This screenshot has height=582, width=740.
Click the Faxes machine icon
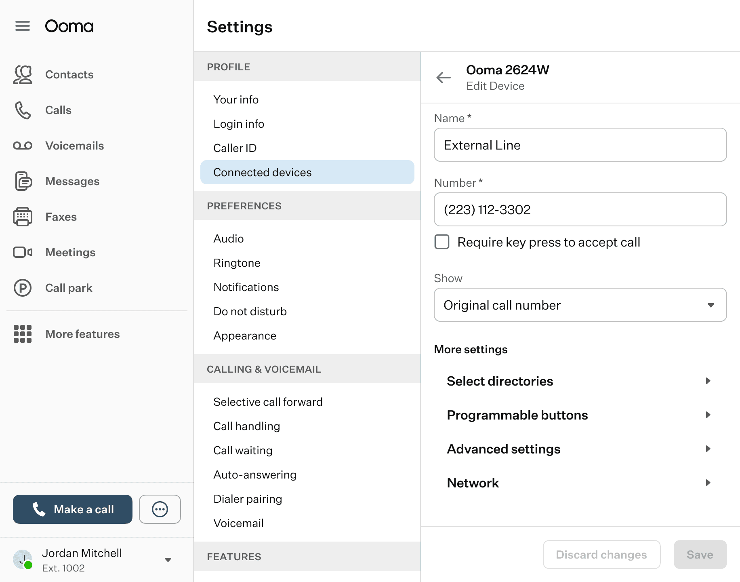tap(23, 217)
